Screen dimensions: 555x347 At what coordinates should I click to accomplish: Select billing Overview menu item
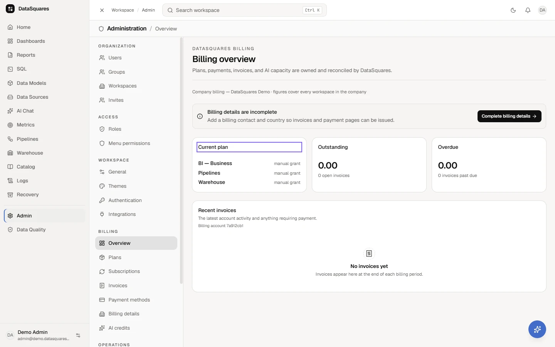(x=136, y=243)
